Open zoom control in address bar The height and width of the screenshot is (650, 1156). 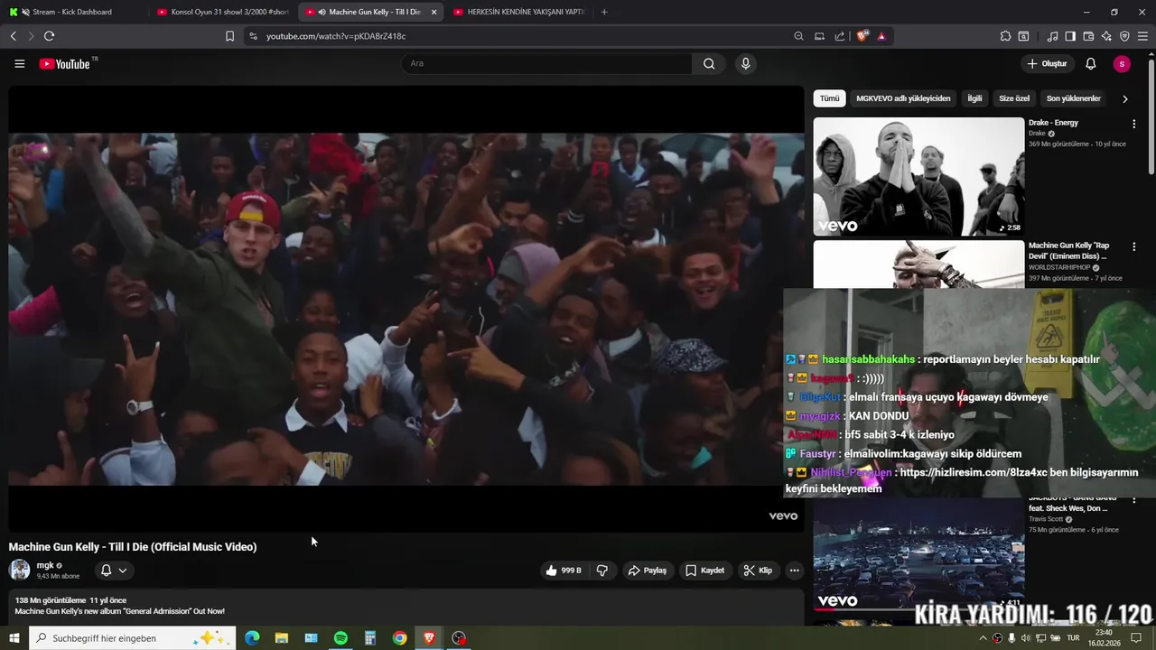point(798,36)
